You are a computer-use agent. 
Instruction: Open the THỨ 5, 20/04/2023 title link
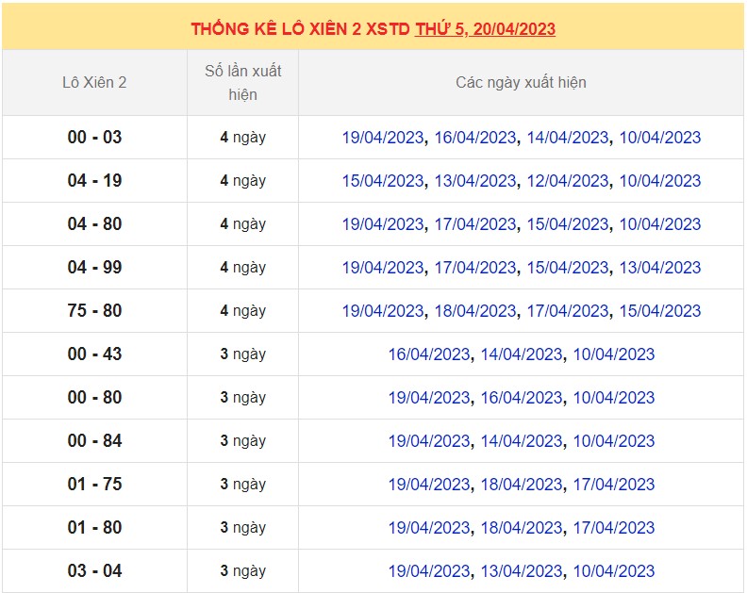pyautogui.click(x=485, y=28)
